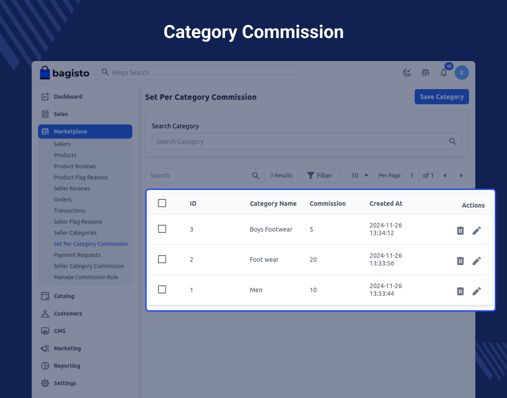
Task: Open Product Flag Reasons link
Action: point(81,177)
